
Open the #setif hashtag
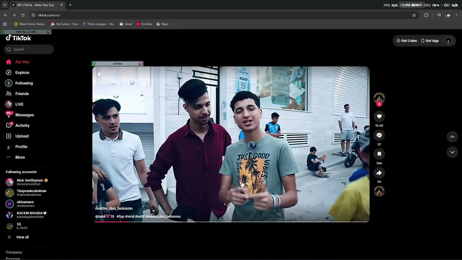tap(140, 216)
